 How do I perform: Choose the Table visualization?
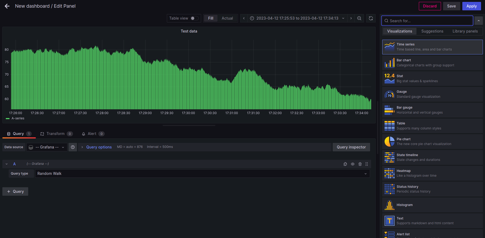(432, 126)
